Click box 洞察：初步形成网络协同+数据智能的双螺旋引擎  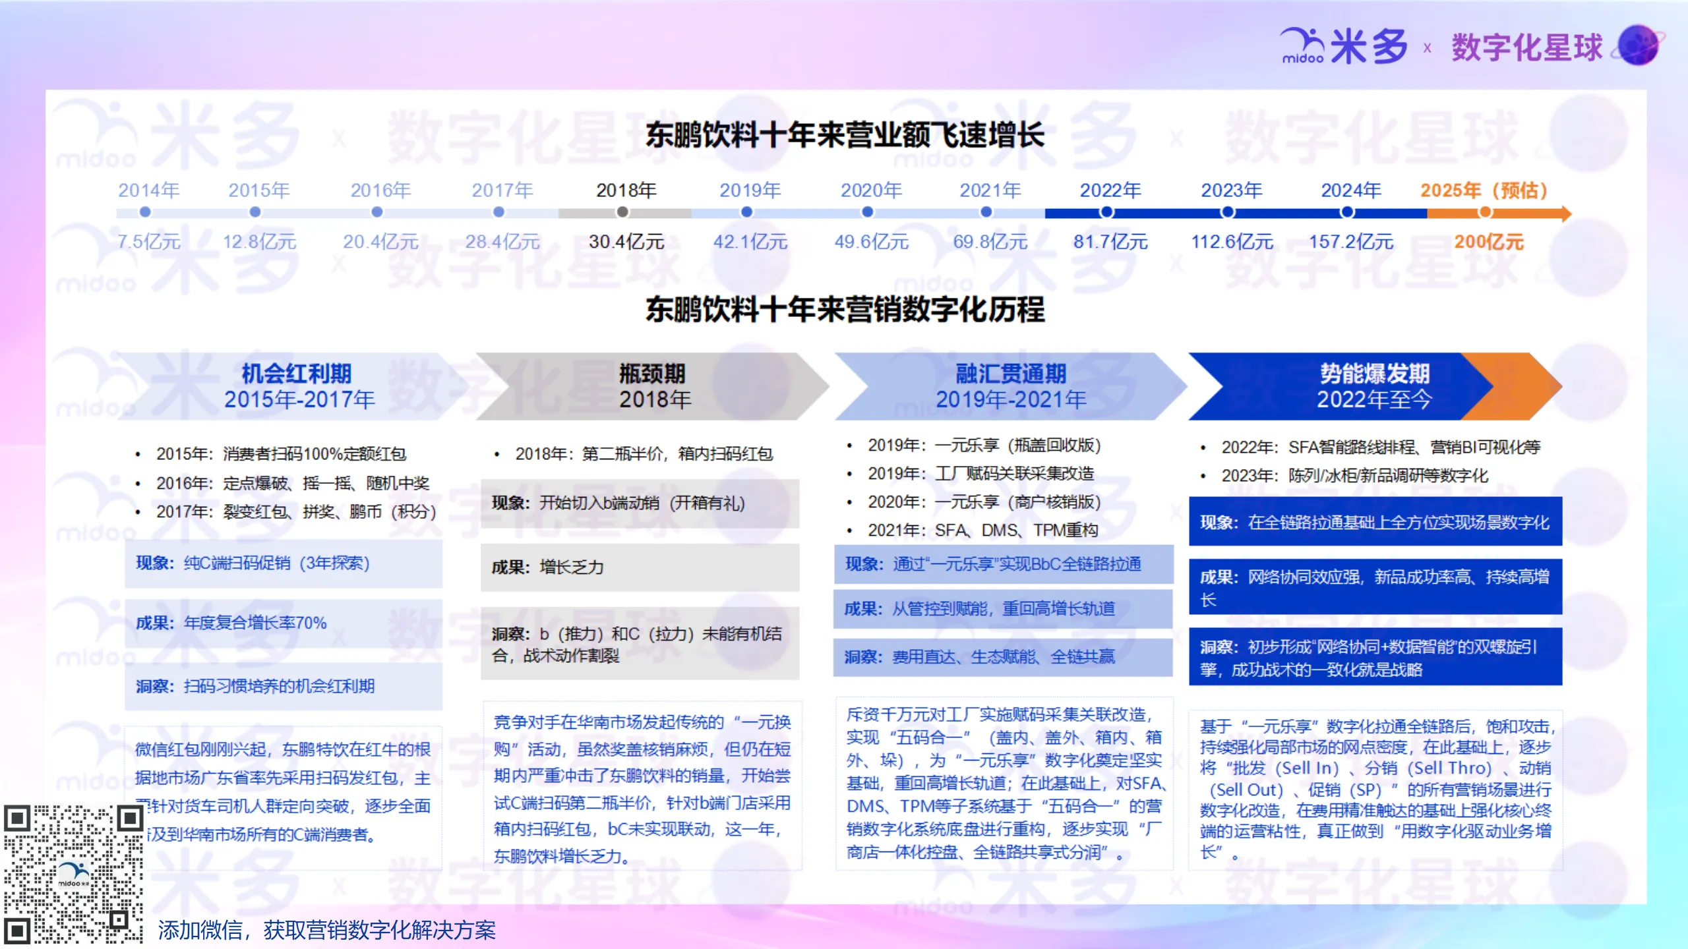[1375, 657]
